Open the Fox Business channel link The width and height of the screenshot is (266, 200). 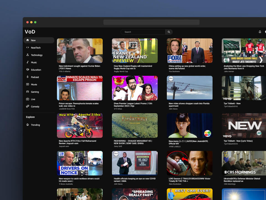174,71
